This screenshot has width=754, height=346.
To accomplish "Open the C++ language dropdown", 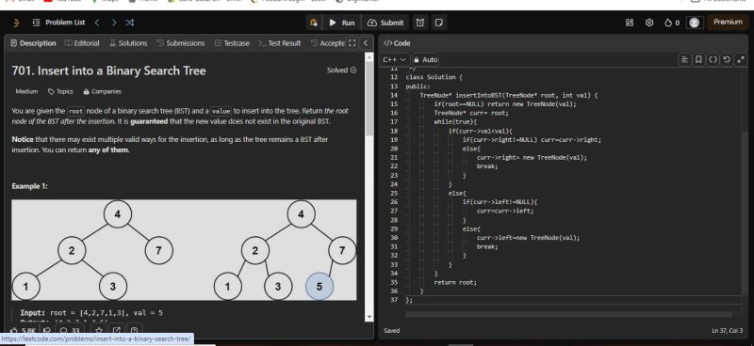I will click(x=395, y=59).
